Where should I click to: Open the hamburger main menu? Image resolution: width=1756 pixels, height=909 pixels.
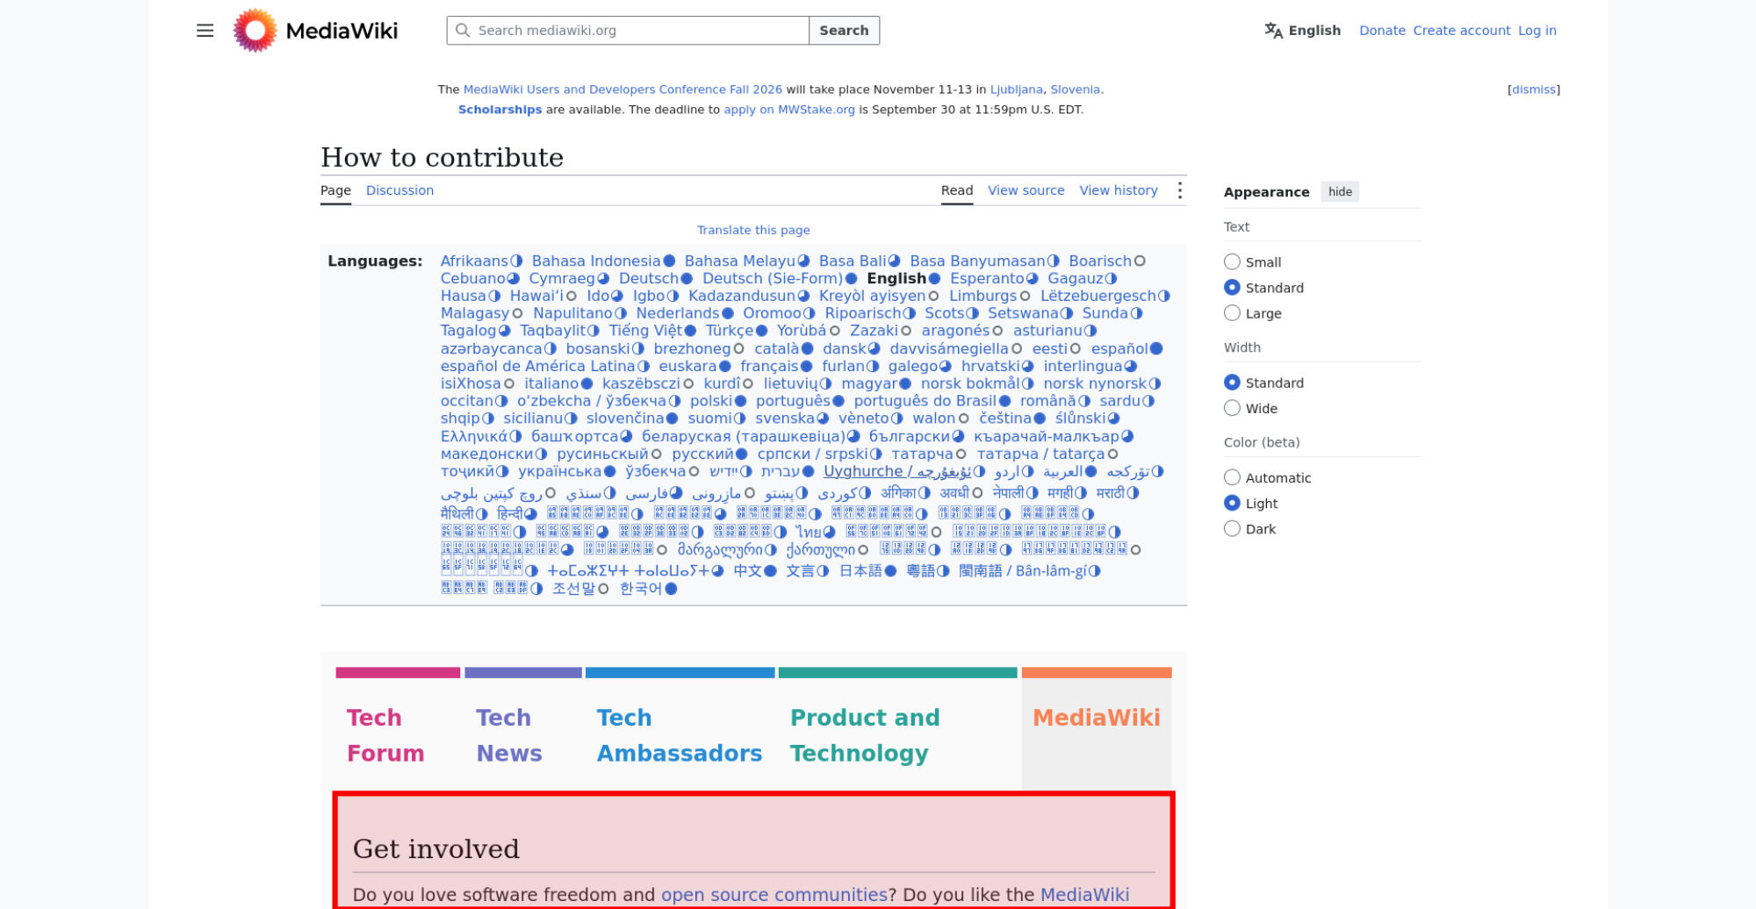pos(205,31)
